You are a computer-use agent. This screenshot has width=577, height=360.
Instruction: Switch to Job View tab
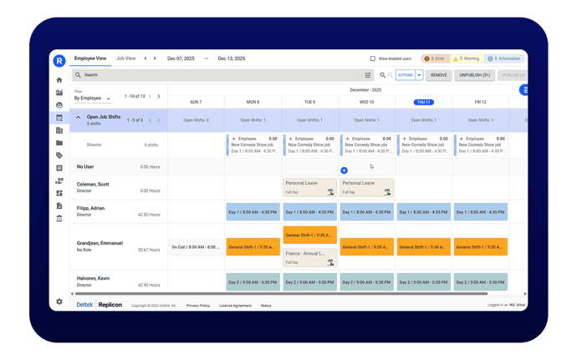coord(125,58)
